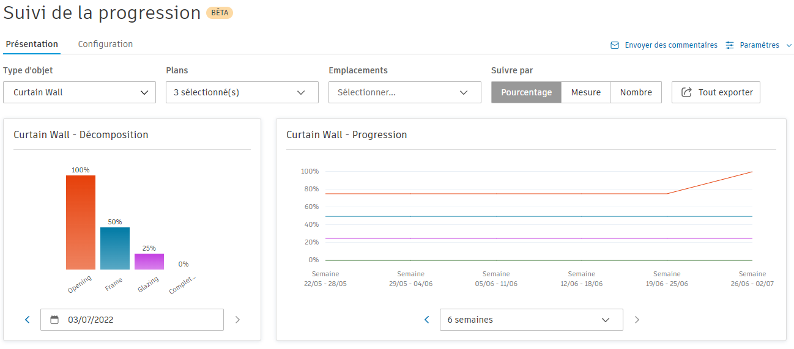Click the 03/07/2022 date field

(132, 320)
